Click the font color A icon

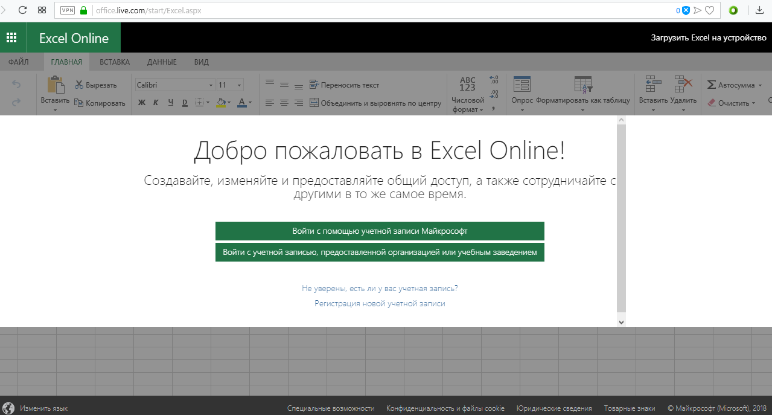[x=242, y=102]
